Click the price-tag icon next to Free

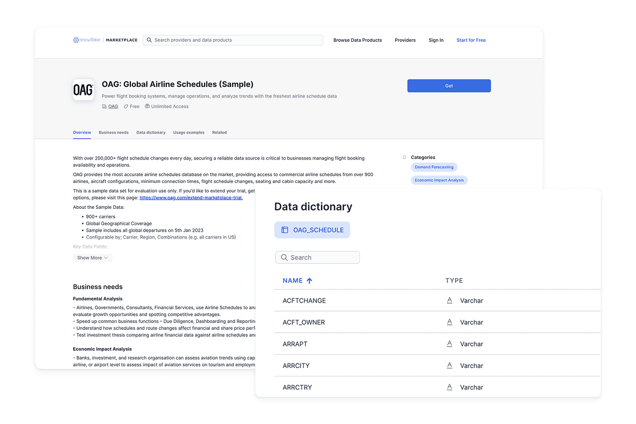(125, 106)
